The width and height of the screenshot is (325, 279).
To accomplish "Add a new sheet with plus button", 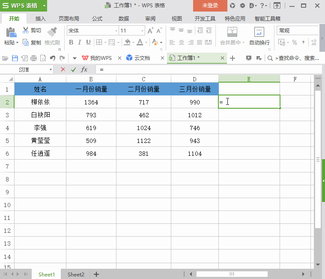I will (x=96, y=274).
